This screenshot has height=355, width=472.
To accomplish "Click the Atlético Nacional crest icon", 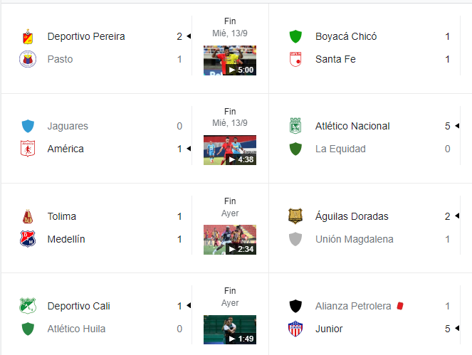I will pos(295,126).
